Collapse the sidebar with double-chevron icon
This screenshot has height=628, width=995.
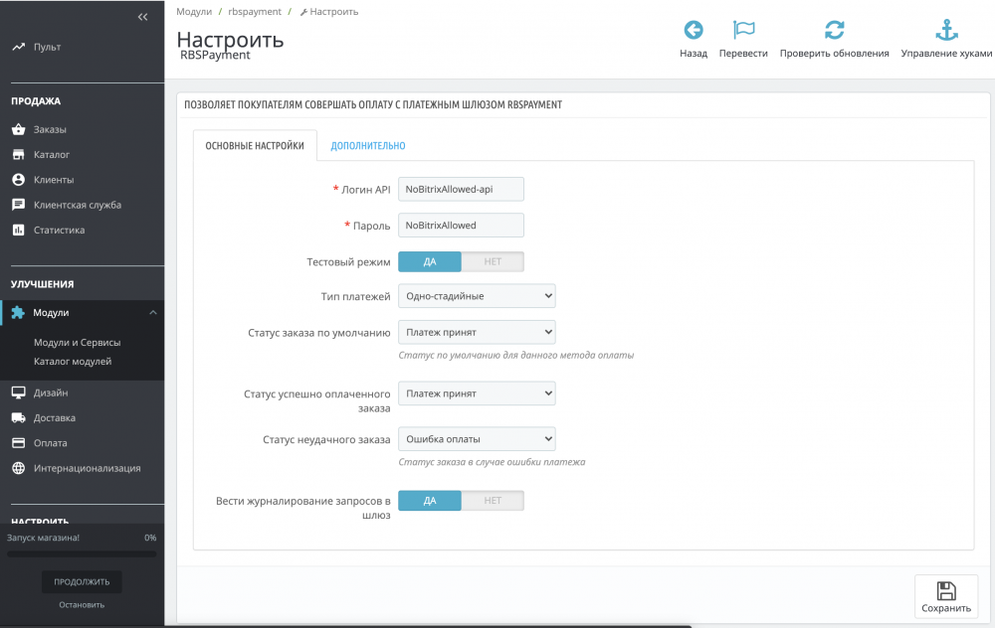pyautogui.click(x=143, y=17)
